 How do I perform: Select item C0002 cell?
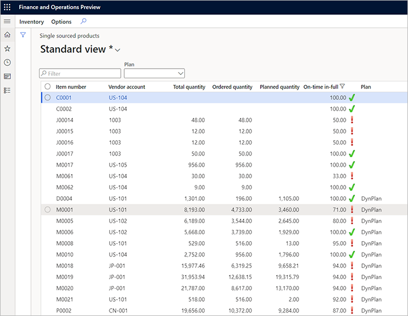tap(63, 109)
